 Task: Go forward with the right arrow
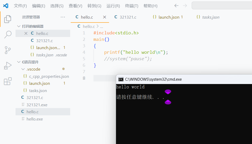coord(185,6)
